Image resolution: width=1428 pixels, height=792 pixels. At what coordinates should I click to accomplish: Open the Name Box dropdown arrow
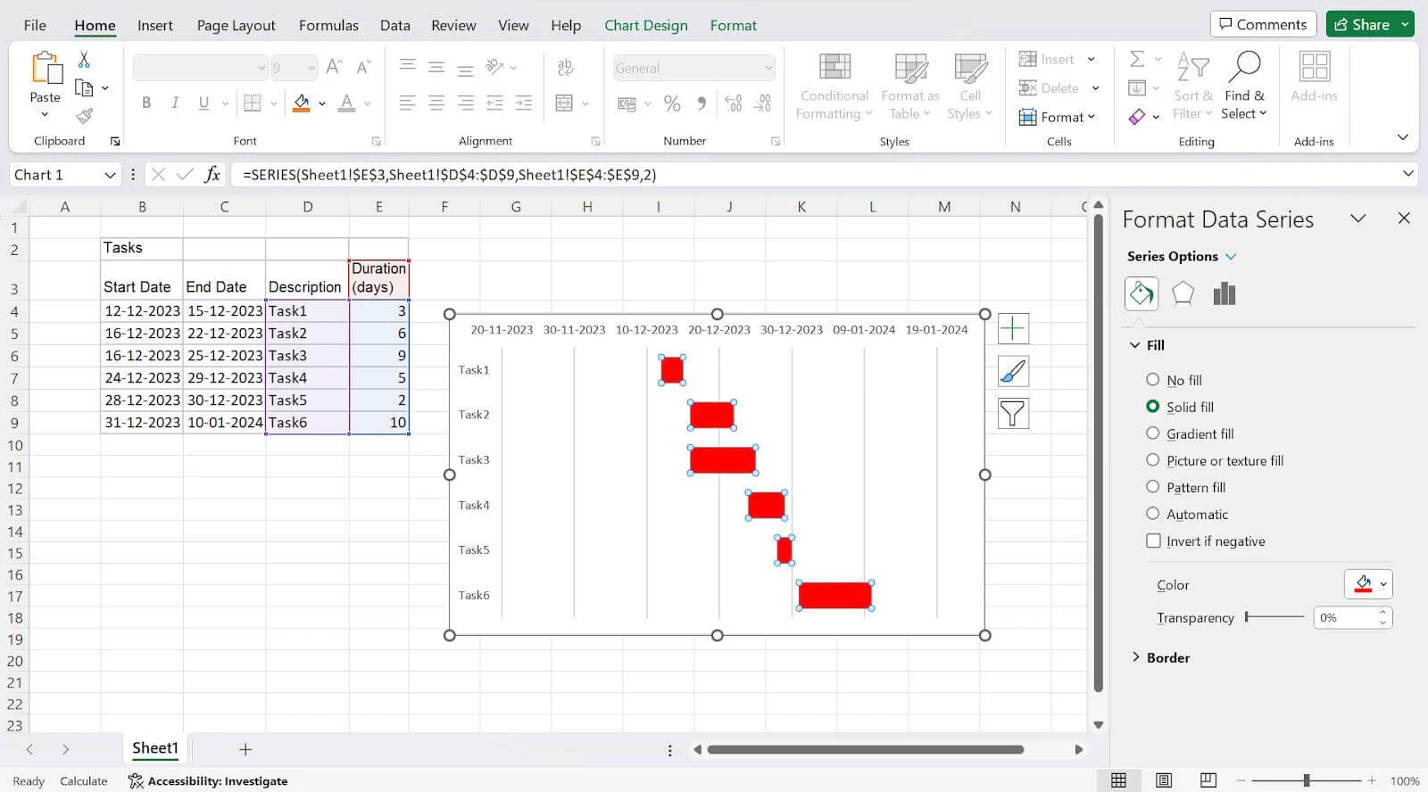pos(110,175)
